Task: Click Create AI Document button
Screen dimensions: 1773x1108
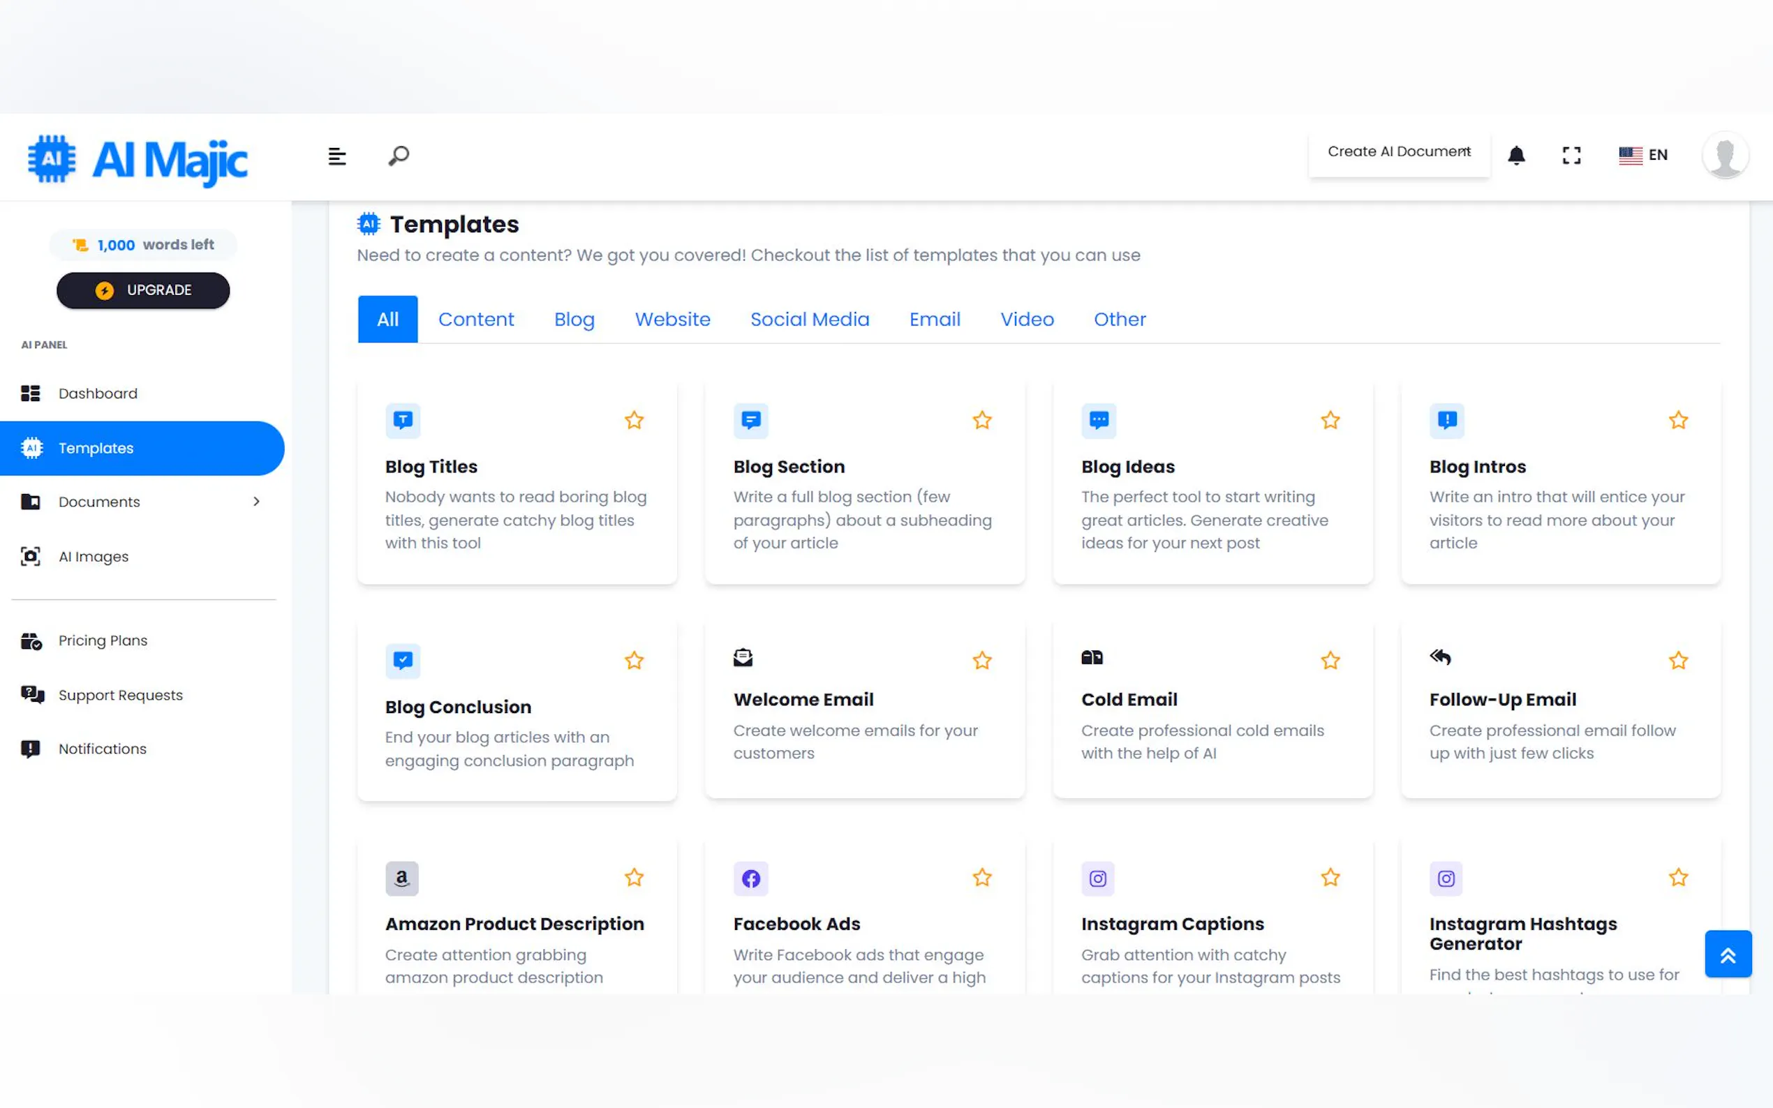Action: (1398, 151)
